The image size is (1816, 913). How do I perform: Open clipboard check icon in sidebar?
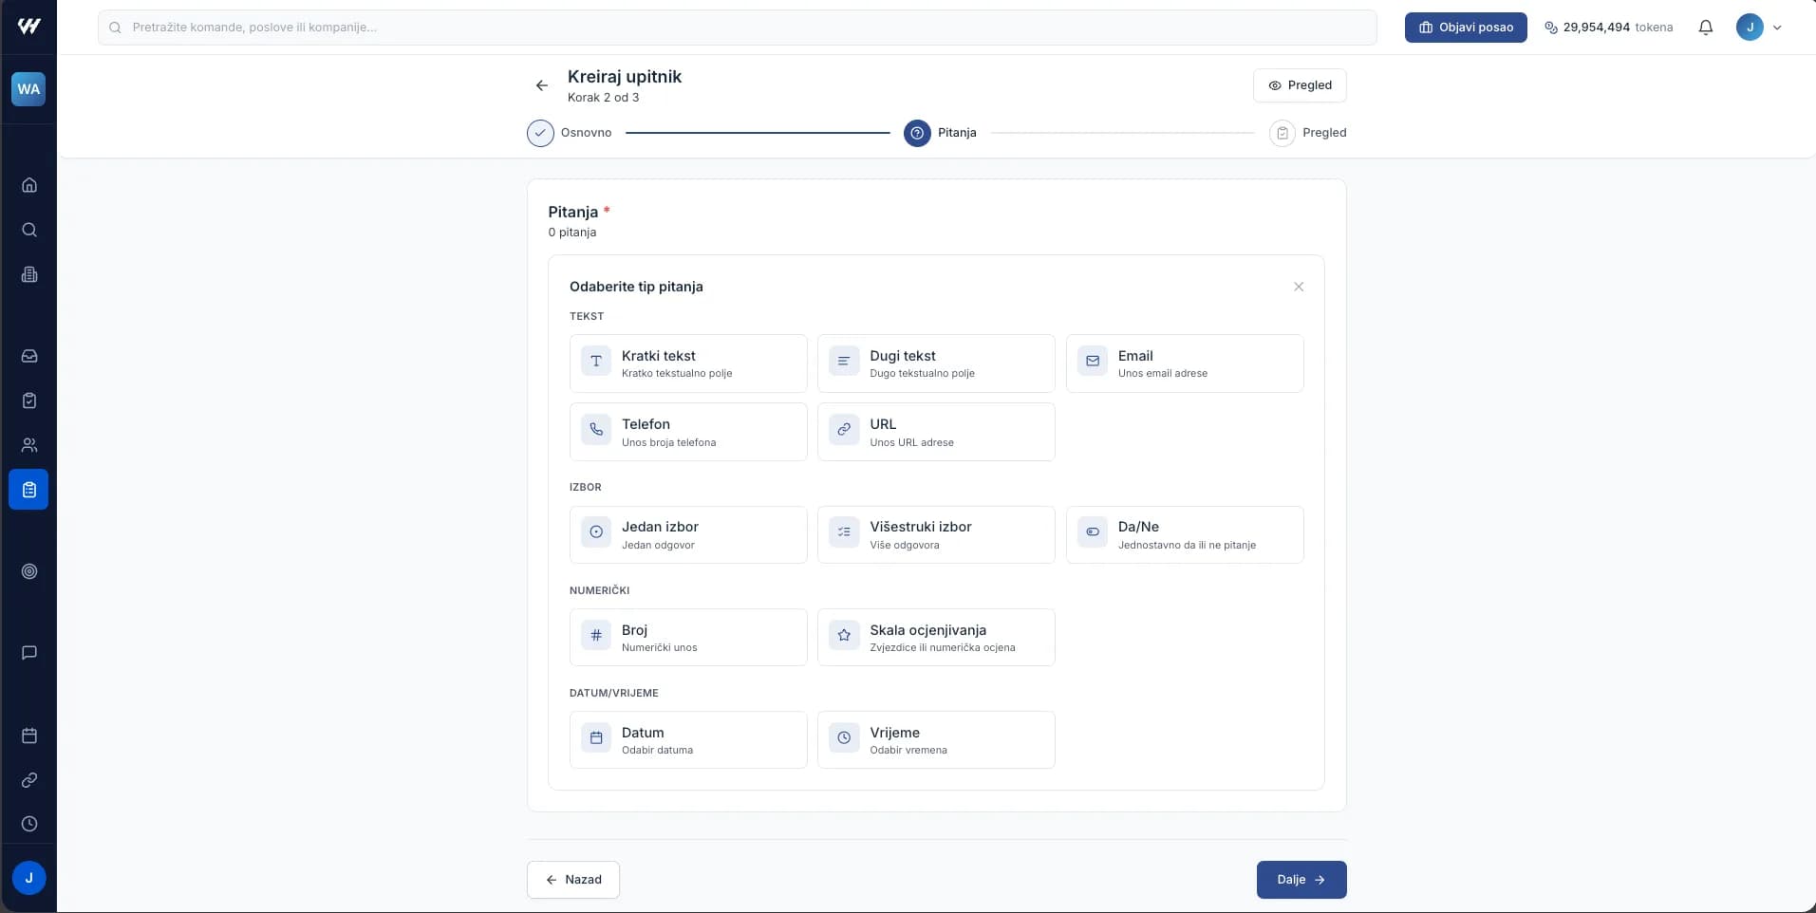pyautogui.click(x=29, y=401)
